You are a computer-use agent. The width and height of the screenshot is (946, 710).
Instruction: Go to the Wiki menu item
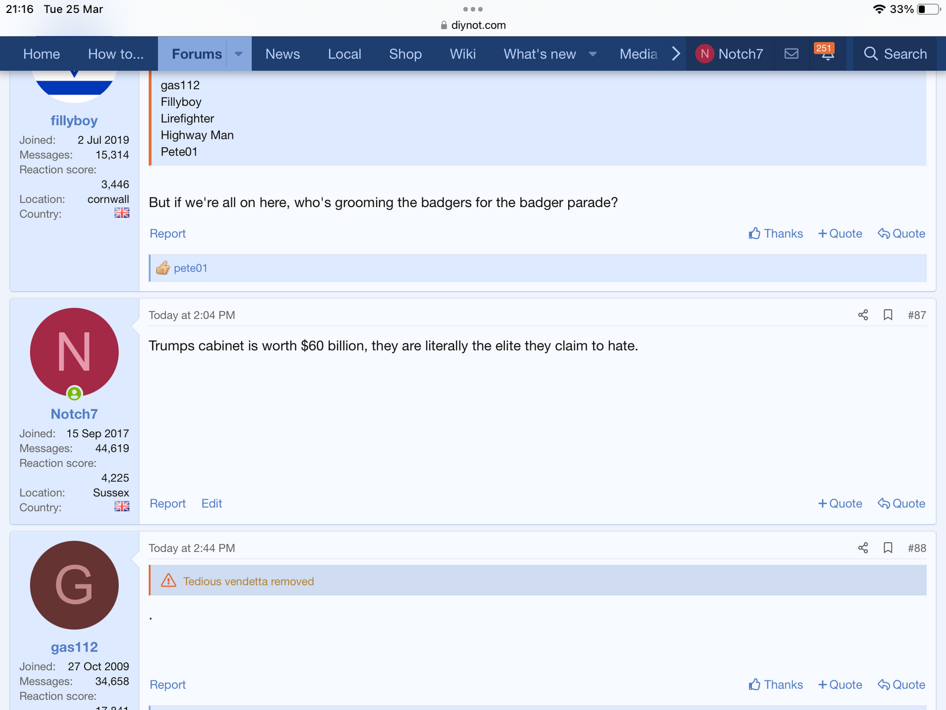click(462, 54)
